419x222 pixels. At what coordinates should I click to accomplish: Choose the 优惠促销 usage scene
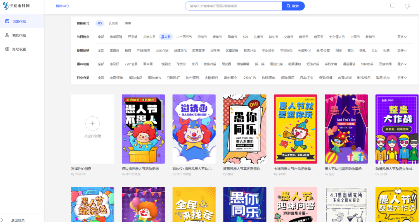232,50
